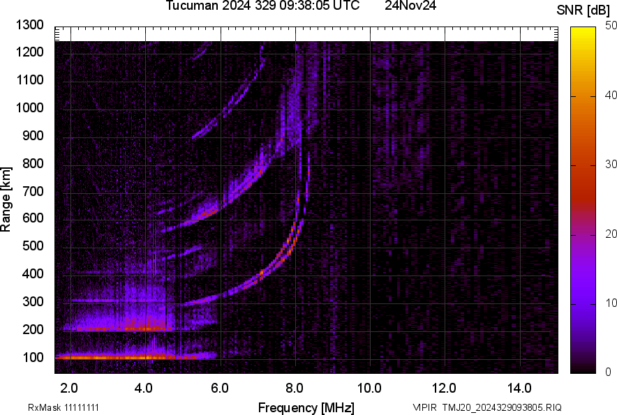The height and width of the screenshot is (415, 617).
Task: Click the TMJ20_2024329093805.RIQ file name
Action: click(x=515, y=407)
